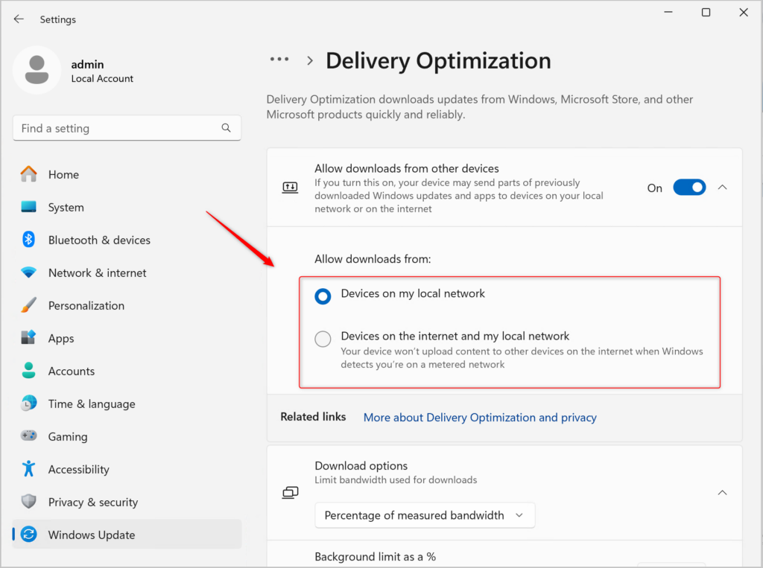
Task: Select Windows Update in sidebar
Action: (x=127, y=535)
